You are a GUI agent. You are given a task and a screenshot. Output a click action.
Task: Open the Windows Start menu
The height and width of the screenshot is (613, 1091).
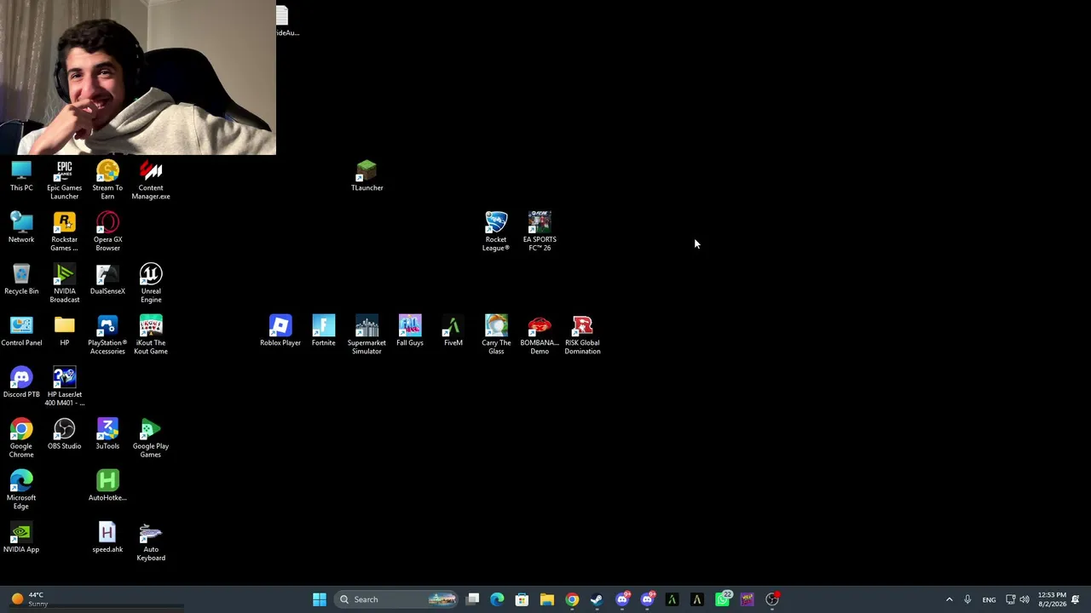(x=320, y=599)
